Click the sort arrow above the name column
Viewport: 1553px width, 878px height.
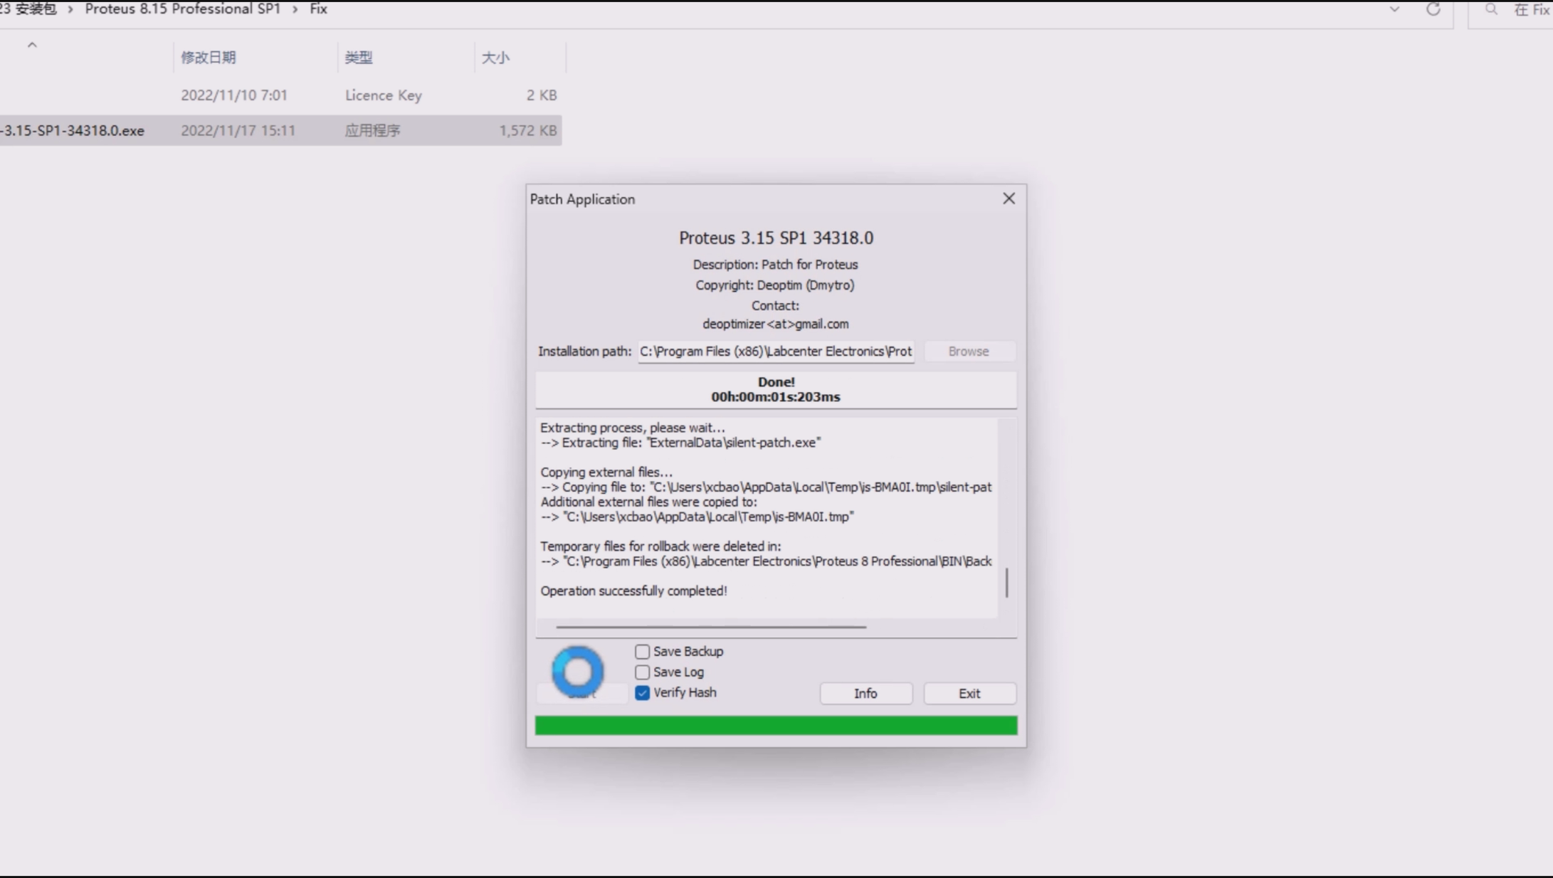32,45
